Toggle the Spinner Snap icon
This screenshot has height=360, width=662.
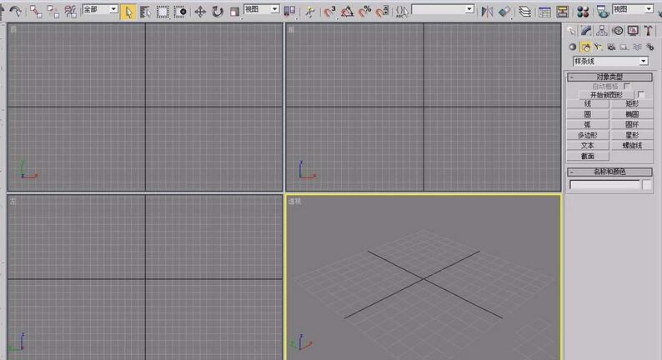(383, 12)
